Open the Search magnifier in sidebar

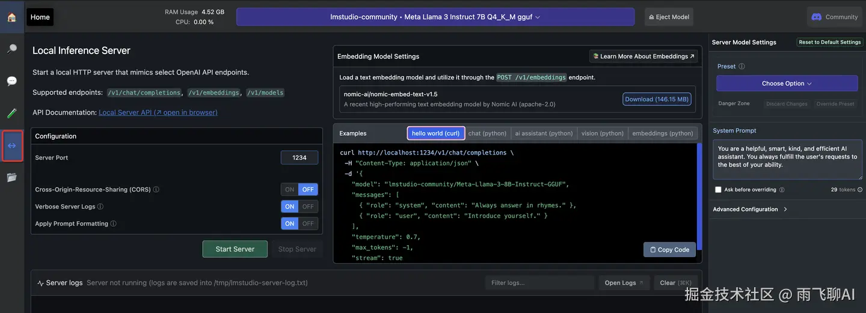coord(11,49)
